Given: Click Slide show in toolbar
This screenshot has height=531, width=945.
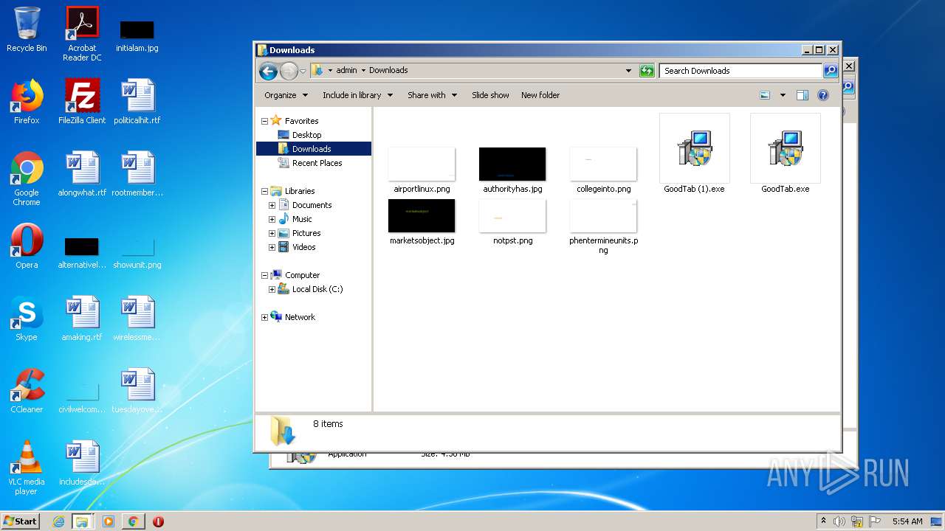Looking at the screenshot, I should (x=490, y=95).
